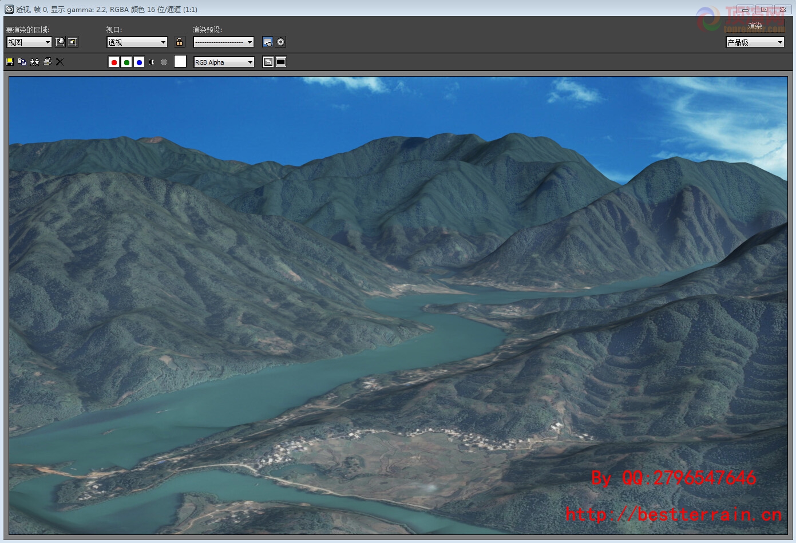Viewport: 796px width, 543px height.
Task: Toggle the monochrome display button
Action: pos(164,62)
